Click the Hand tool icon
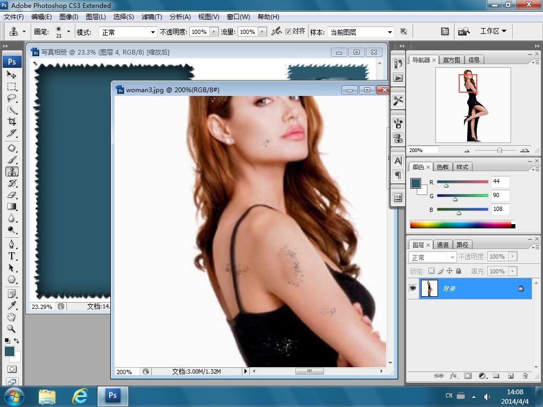The image size is (543, 407). 12,317
